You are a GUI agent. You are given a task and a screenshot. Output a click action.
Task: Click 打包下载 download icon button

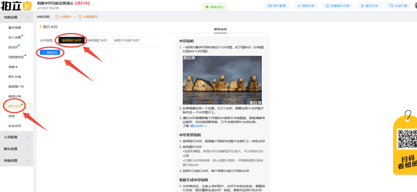pyautogui.click(x=398, y=6)
